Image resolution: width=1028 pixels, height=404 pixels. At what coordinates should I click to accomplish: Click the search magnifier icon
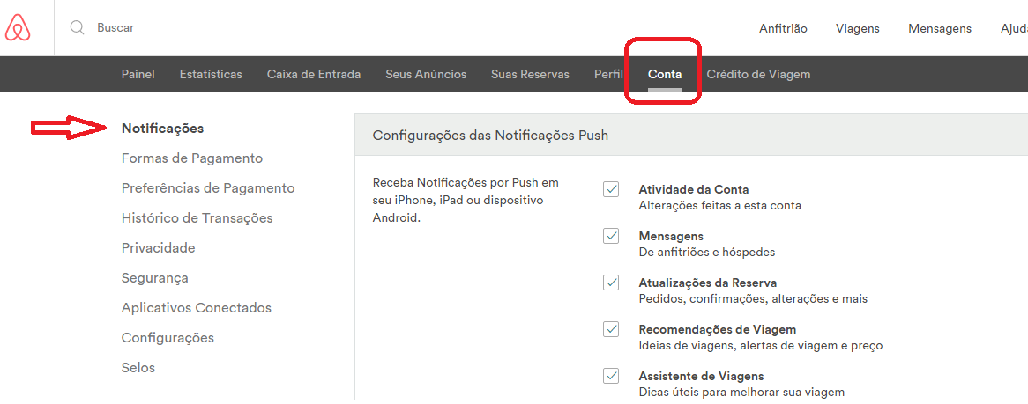[77, 28]
